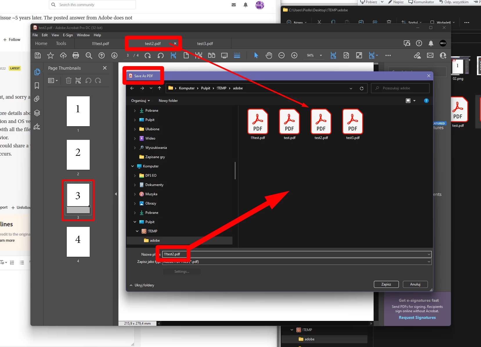481x347 pixels.
Task: Click the Follow button on the web page
Action: click(x=12, y=39)
